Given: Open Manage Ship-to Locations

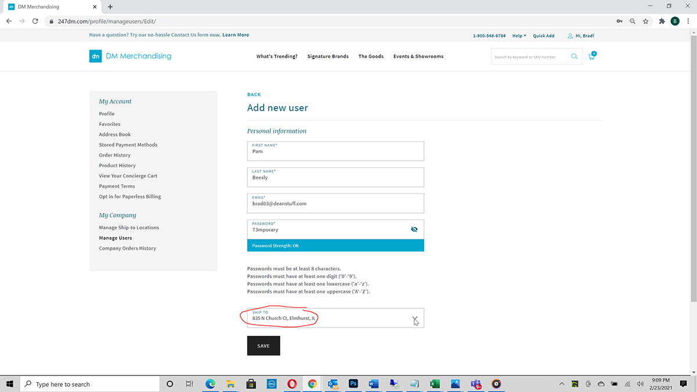Looking at the screenshot, I should click(x=129, y=228).
